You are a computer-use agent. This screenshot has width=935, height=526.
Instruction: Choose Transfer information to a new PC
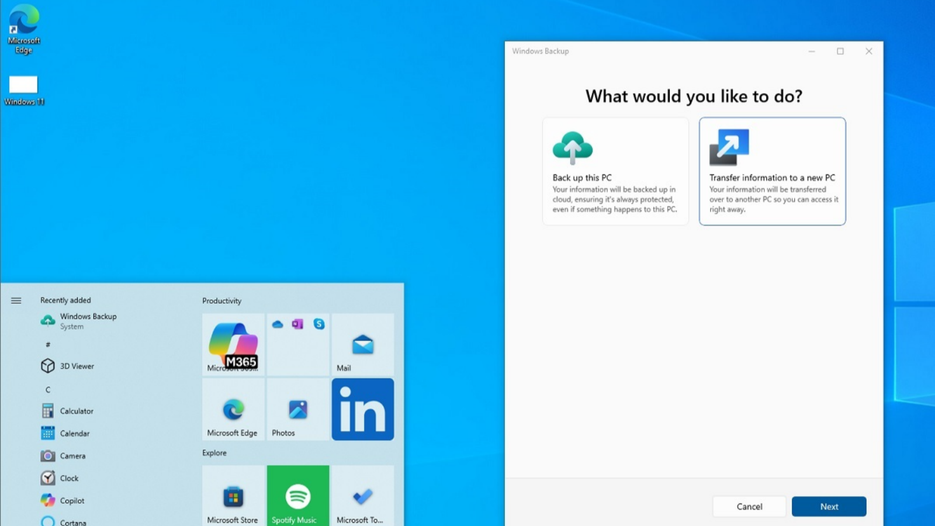[x=772, y=171]
